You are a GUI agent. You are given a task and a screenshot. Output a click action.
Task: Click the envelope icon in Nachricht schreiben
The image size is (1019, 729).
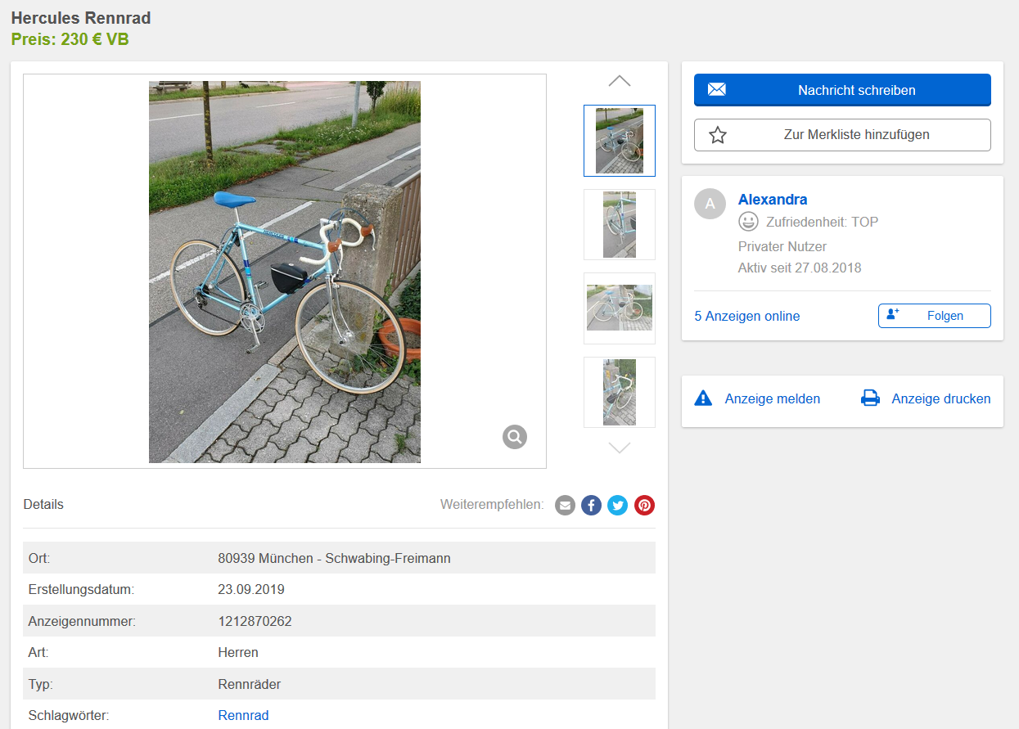pos(717,90)
